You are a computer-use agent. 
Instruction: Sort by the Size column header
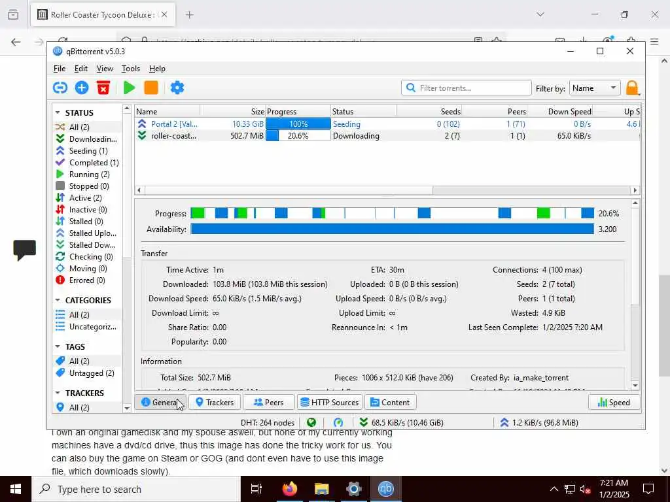coord(232,111)
